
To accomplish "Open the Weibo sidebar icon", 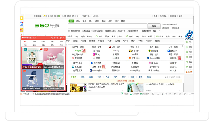I will pos(22,30).
